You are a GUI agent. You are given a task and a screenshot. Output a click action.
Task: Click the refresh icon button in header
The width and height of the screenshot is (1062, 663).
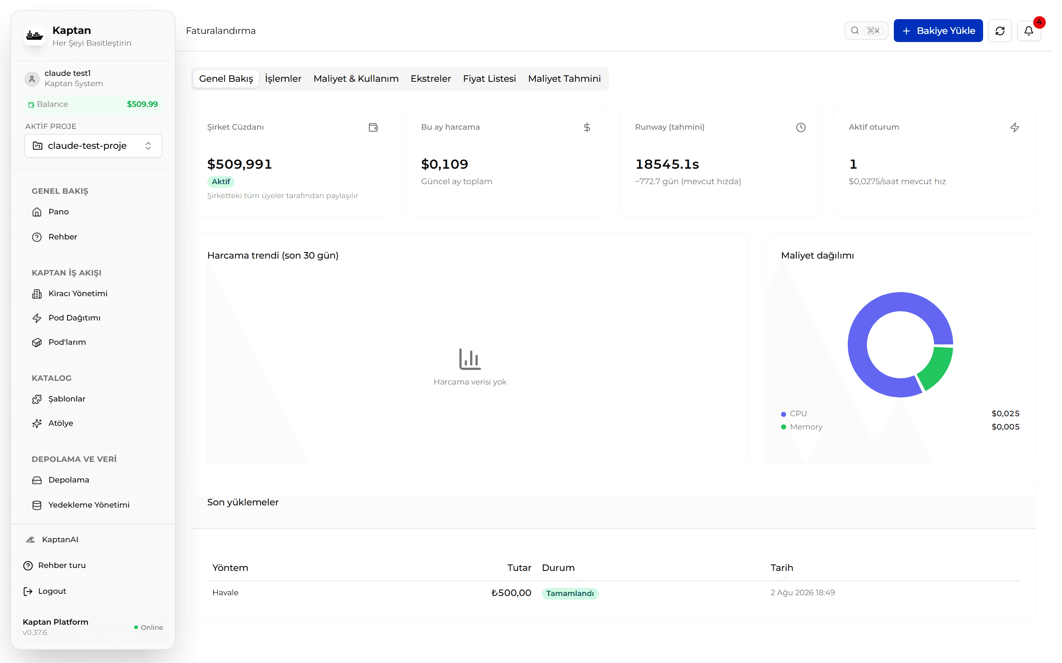(x=1000, y=31)
